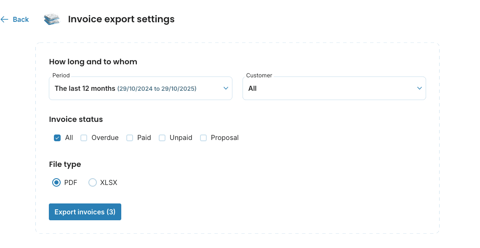
Task: Select the XLSX file type
Action: coord(93,182)
